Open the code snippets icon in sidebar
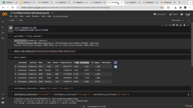This screenshot has width=193, height=108. [x=3, y=94]
